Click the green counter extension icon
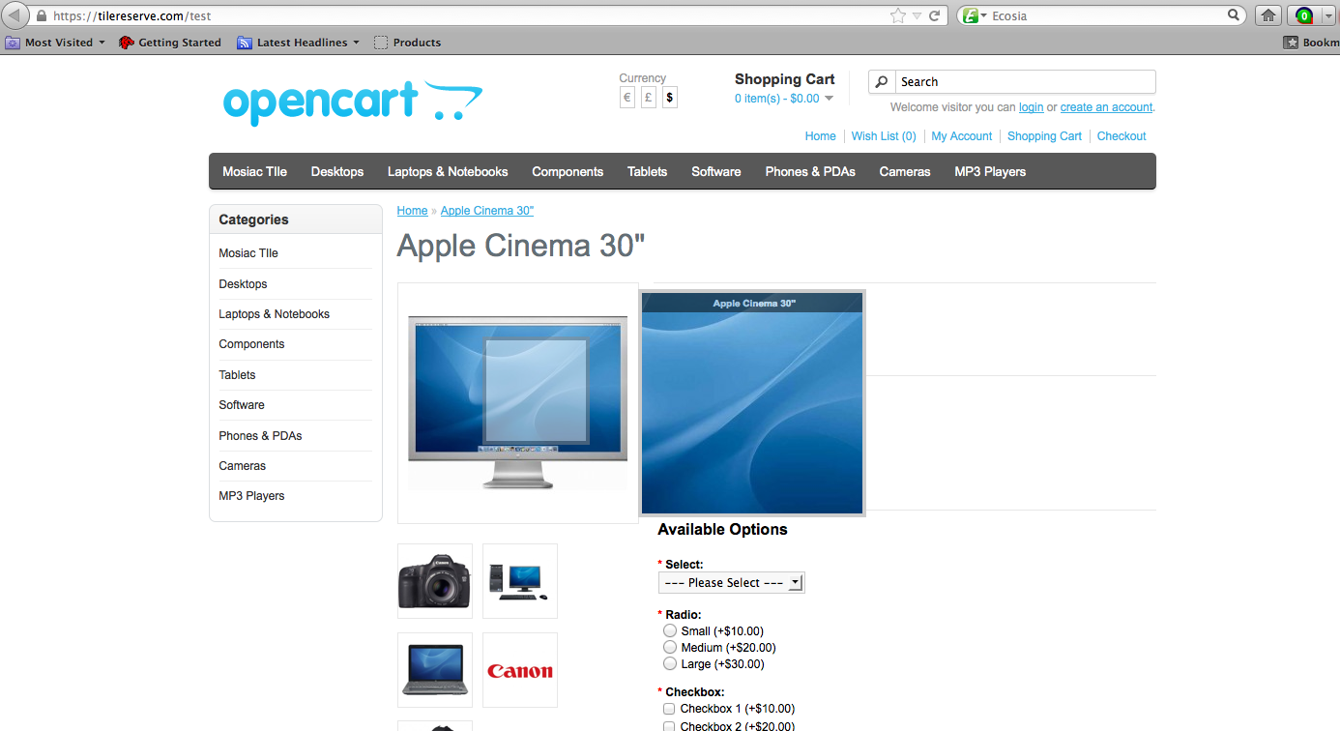Viewport: 1340px width, 731px height. [x=1304, y=15]
